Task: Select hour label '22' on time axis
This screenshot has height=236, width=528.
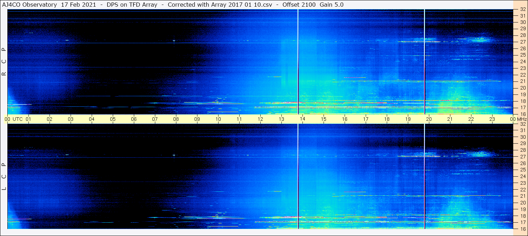Action: click(x=471, y=119)
